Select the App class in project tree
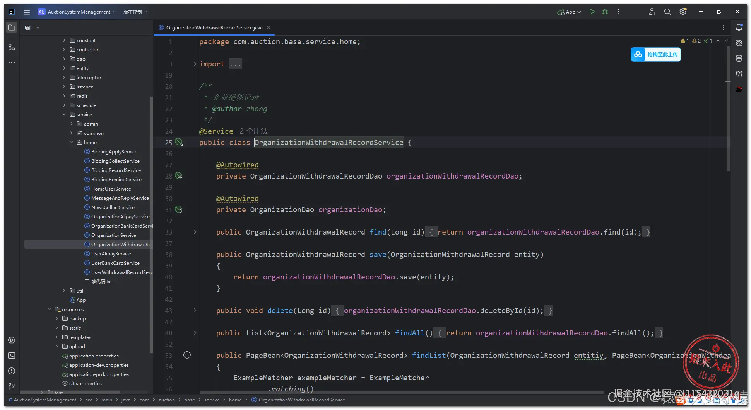 81,300
